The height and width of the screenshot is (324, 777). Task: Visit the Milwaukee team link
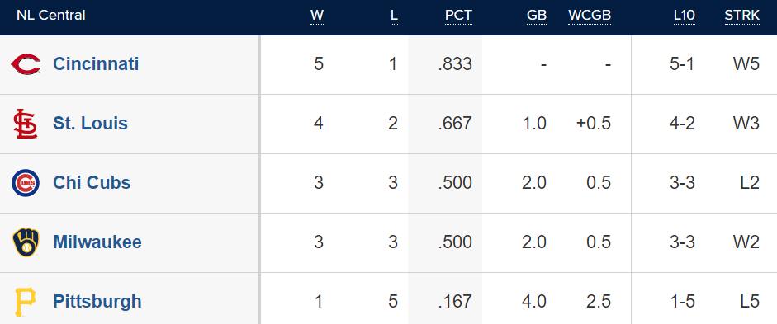[x=97, y=242]
